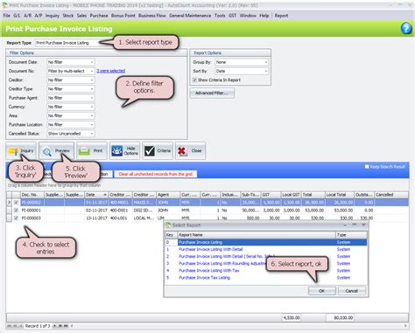Click the AutoCount app icon in title bar

coord(4,5)
